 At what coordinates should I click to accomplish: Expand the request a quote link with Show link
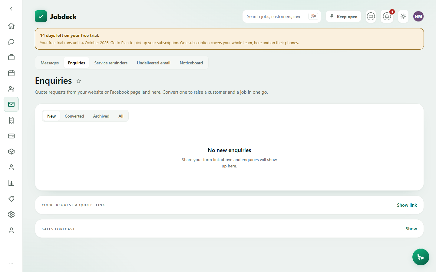pos(407,205)
